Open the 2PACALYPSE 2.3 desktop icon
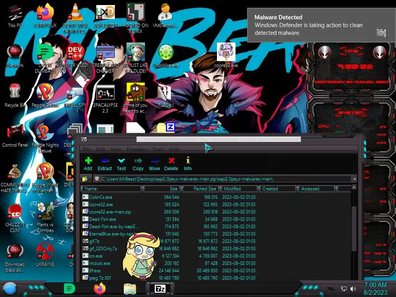This screenshot has width=396, height=297. [x=105, y=99]
